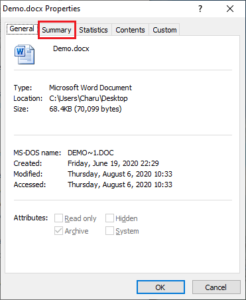Switch to the General tab
Viewport: 246px width, 300px height.
22,29
